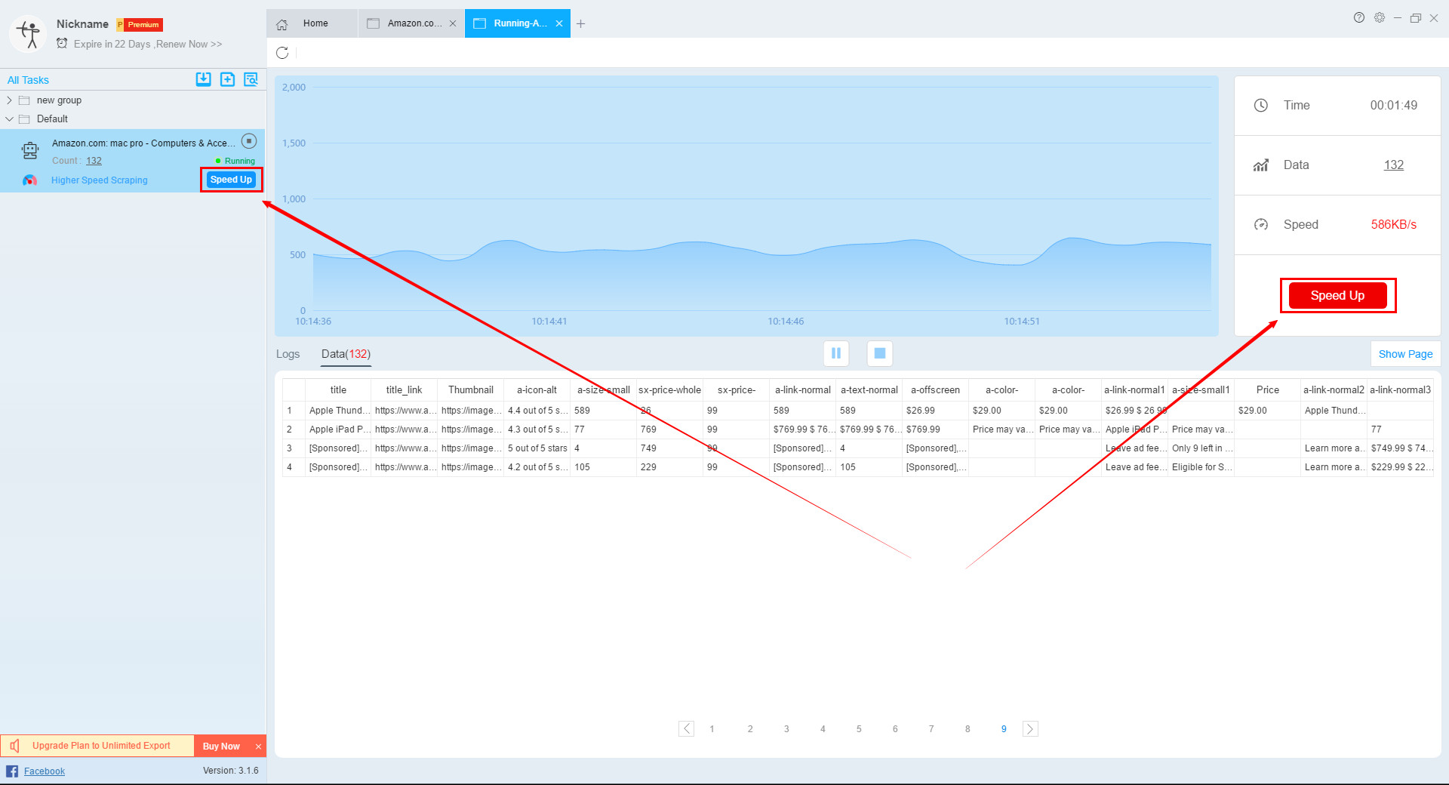Click the speed gauge icon beside Higher Speed Scraping

[29, 180]
